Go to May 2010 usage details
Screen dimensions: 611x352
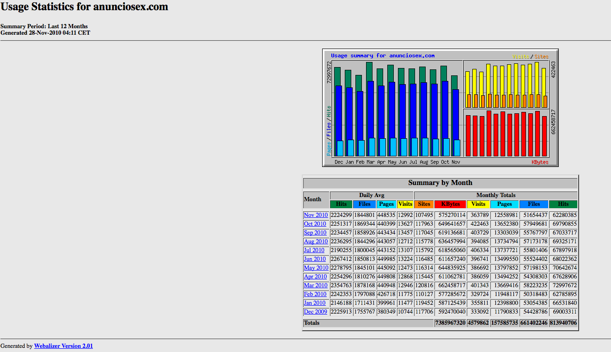click(316, 268)
